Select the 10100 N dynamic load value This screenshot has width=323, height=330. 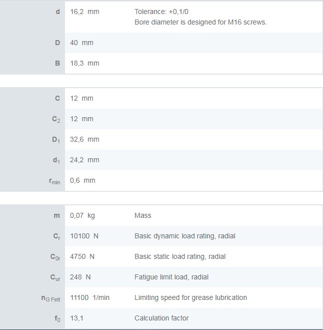pos(84,236)
